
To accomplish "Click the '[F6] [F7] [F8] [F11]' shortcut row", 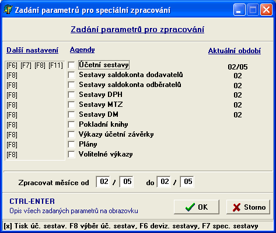I will pyautogui.click(x=35, y=65).
